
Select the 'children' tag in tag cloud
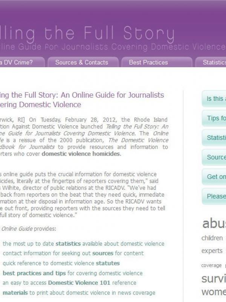click(212, 238)
